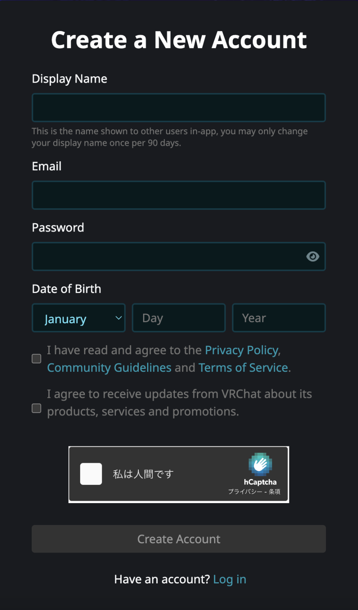Click inside the Password field

170,257
